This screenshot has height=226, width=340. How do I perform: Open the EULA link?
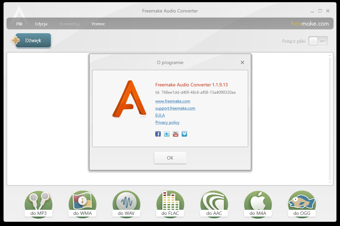[x=160, y=115]
